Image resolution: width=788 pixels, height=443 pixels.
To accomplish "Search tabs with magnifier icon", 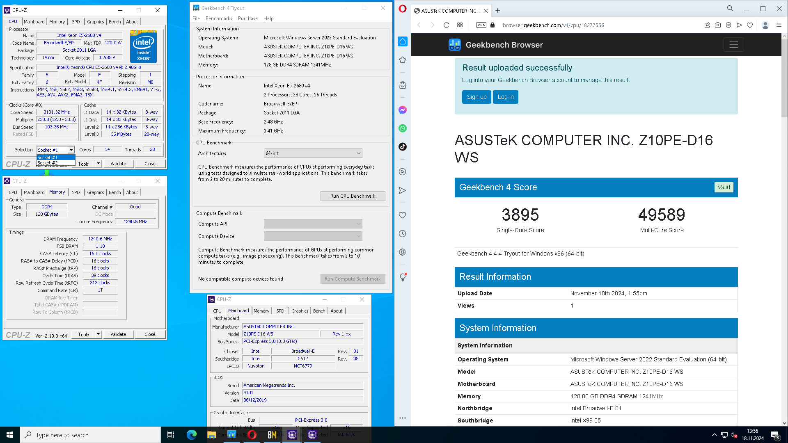I will click(730, 8).
